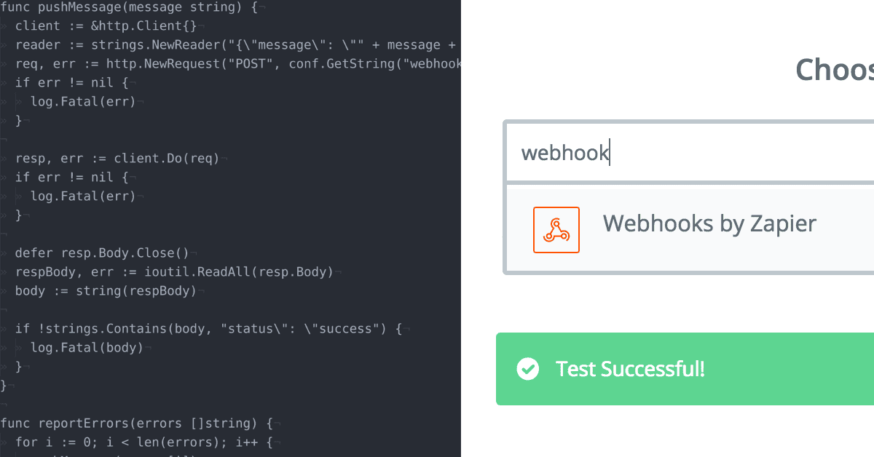Click the indent chevron at the resp, err line
The width and height of the screenshot is (874, 457).
(x=6, y=158)
